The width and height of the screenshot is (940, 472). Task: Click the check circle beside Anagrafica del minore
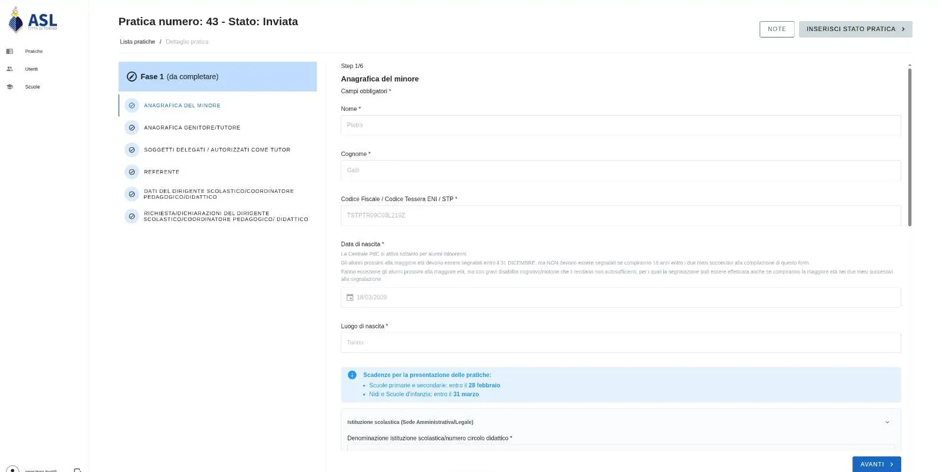(132, 106)
